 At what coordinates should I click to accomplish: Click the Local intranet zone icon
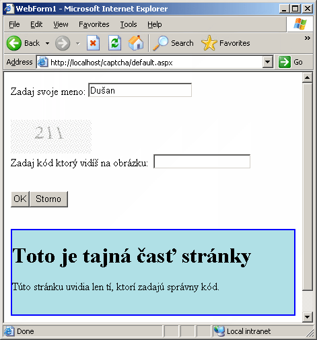click(x=219, y=331)
